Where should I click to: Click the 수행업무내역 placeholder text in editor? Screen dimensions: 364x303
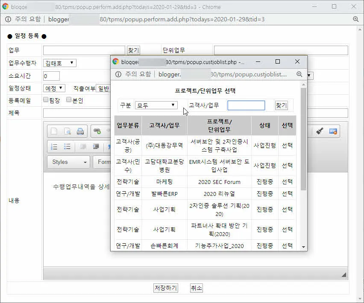tap(81, 186)
